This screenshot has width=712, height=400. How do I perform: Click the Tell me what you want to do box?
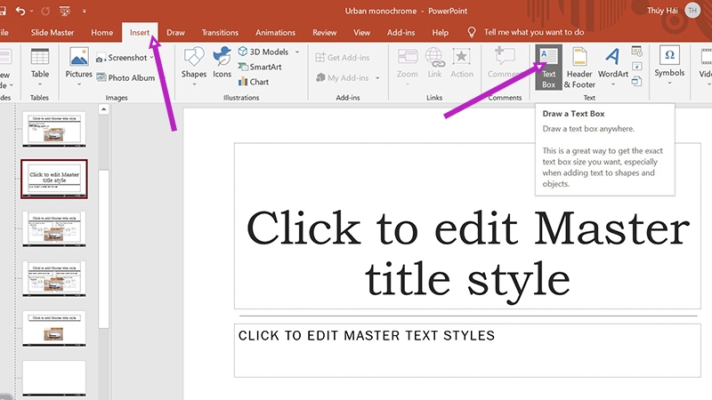pos(533,32)
